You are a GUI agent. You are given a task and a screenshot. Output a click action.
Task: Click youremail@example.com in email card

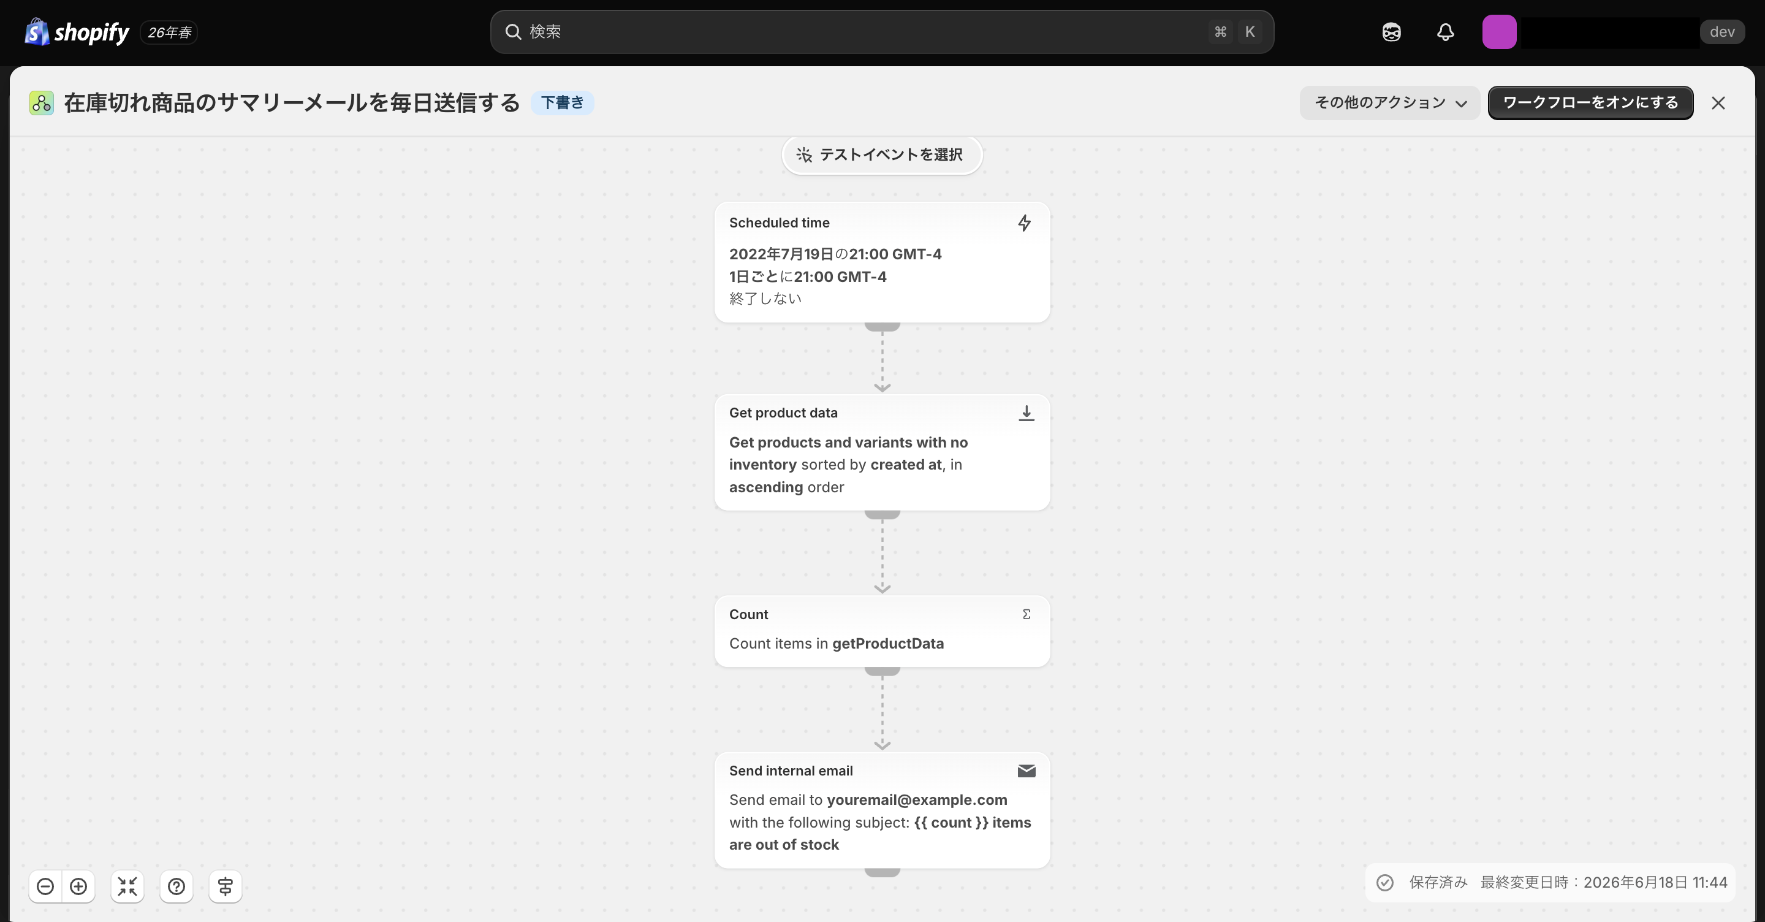(917, 799)
